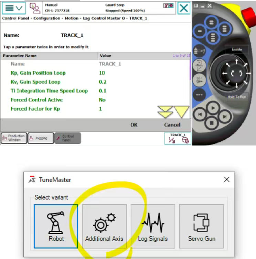Select the Robot variant in TuneMaster
This screenshot has width=256, height=259.
(56, 226)
